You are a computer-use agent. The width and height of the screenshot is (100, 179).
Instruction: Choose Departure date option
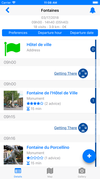click(82, 33)
